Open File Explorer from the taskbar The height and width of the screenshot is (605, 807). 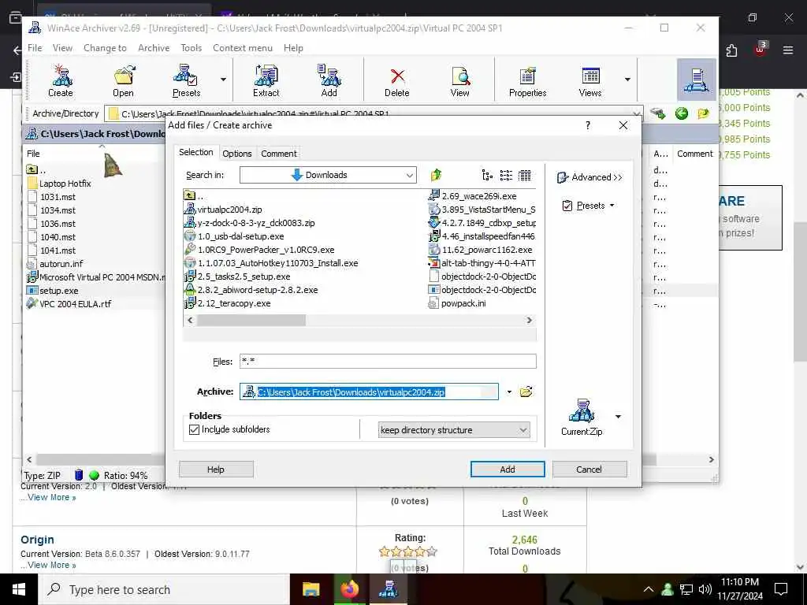click(x=311, y=589)
